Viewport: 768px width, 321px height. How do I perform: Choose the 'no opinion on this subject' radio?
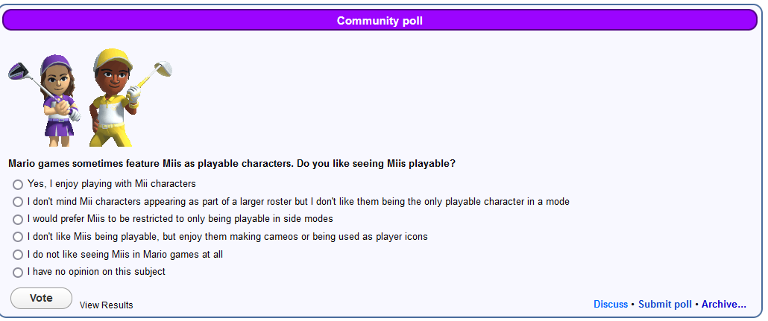point(18,273)
